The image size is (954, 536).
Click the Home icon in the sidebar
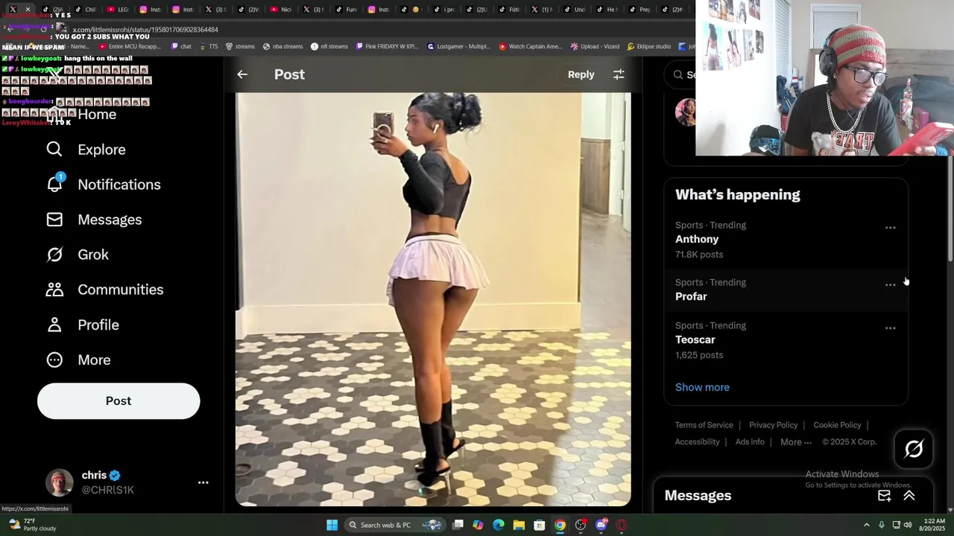coord(54,115)
